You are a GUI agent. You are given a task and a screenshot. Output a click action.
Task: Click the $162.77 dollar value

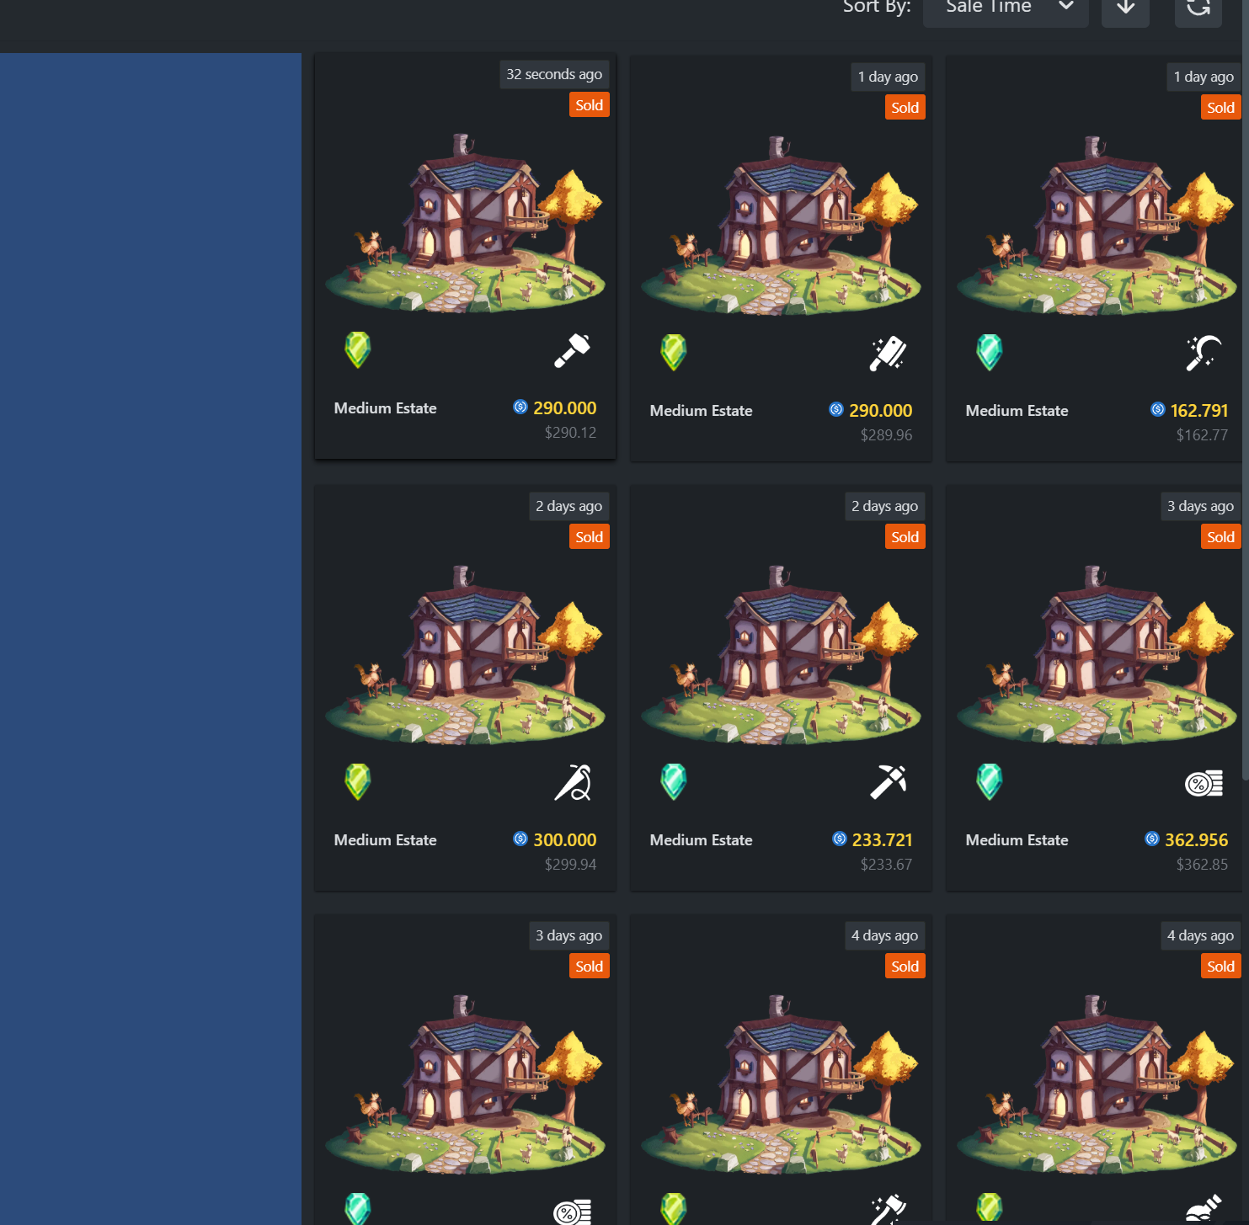(x=1203, y=435)
